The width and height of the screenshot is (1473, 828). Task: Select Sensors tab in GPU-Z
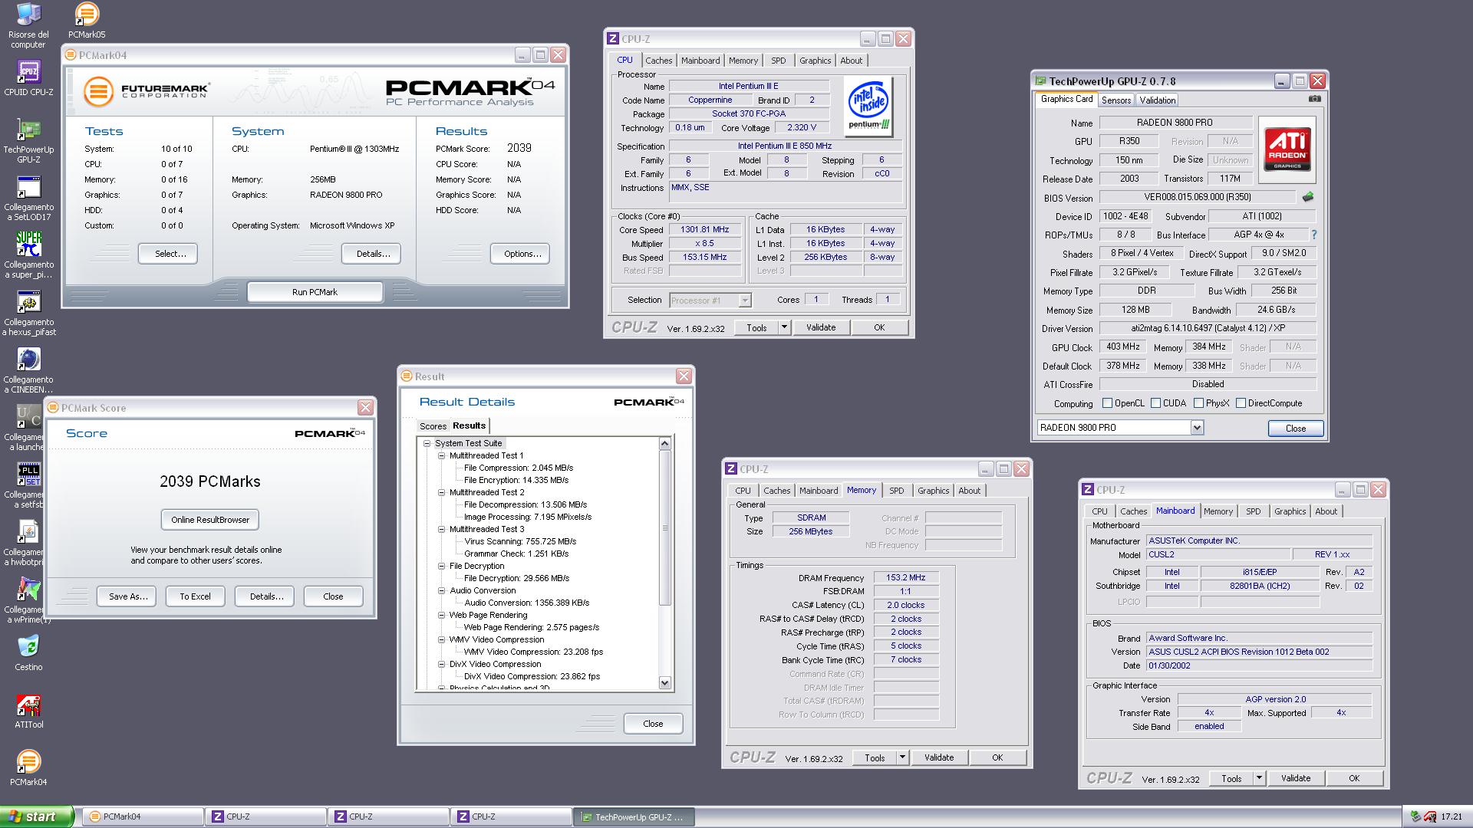(1116, 100)
